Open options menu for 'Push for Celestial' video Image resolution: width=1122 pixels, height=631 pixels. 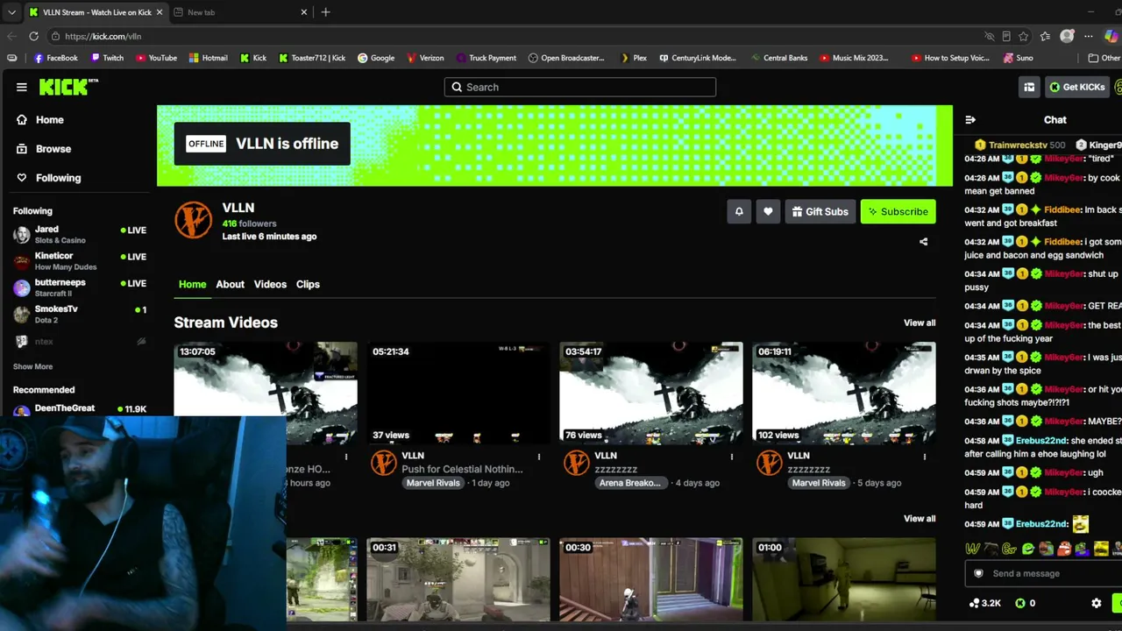(539, 457)
